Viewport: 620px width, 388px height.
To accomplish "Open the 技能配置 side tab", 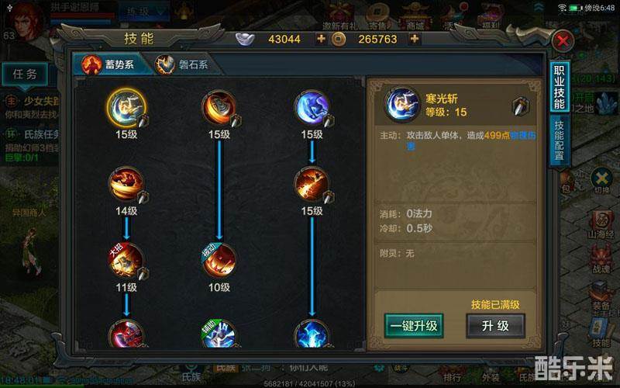I will coord(559,140).
